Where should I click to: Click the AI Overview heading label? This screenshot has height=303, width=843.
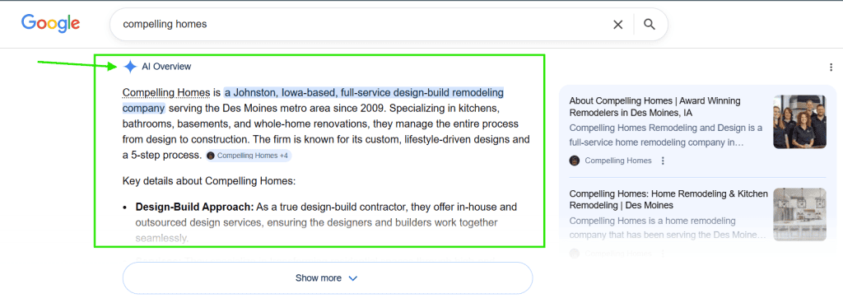point(166,67)
